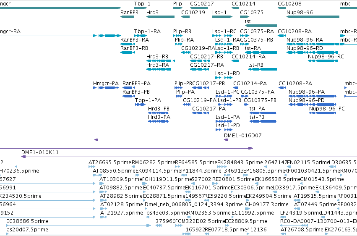
Task: Select protein CG10375-PB
Action: click(246, 105)
